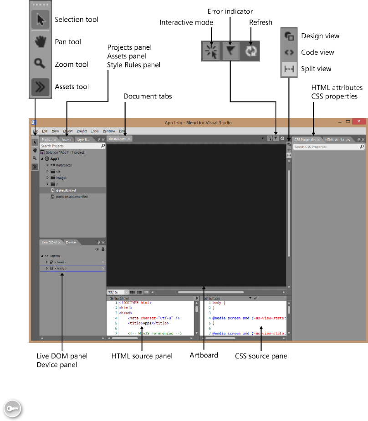Pin the CSS Properties panel group
The width and height of the screenshot is (368, 421).
click(x=358, y=139)
